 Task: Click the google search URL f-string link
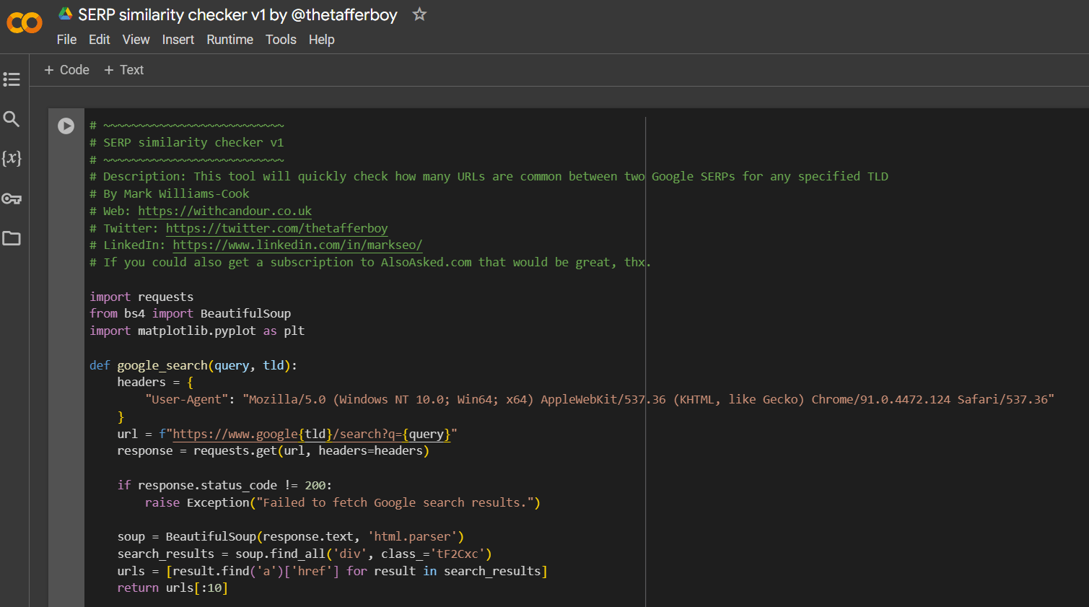point(312,434)
